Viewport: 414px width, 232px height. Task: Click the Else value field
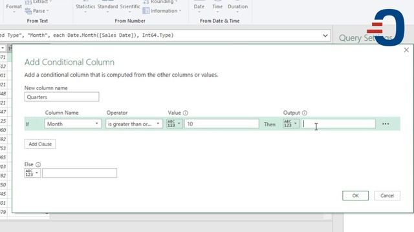(80, 173)
